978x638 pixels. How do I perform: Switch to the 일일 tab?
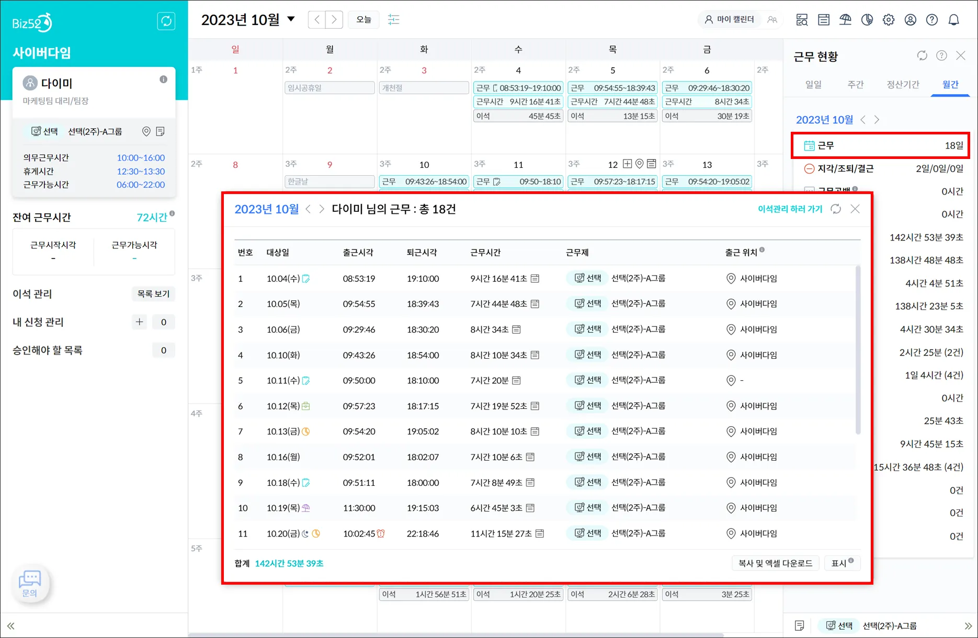[813, 85]
